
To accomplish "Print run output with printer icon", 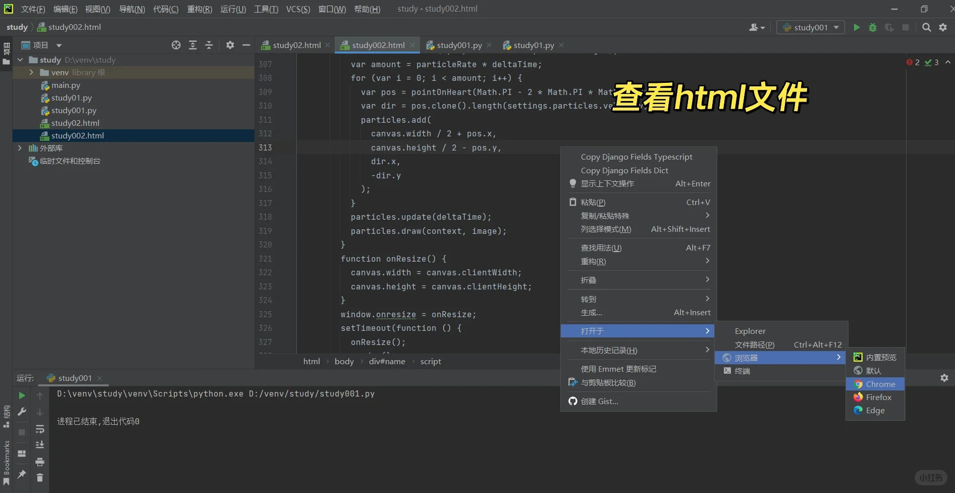I will 40,462.
